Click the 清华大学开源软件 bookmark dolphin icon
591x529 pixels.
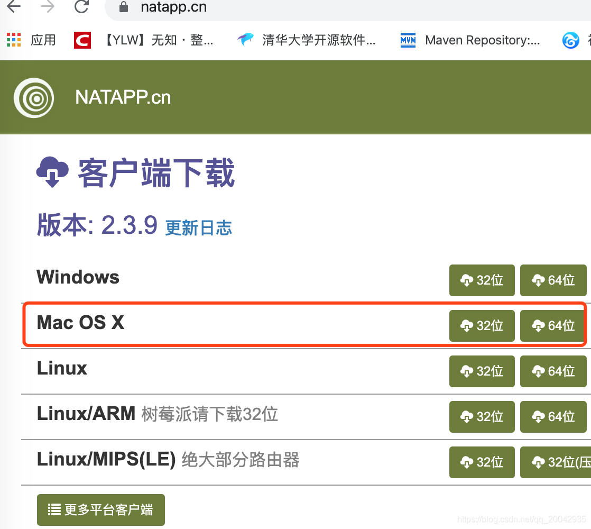[245, 40]
